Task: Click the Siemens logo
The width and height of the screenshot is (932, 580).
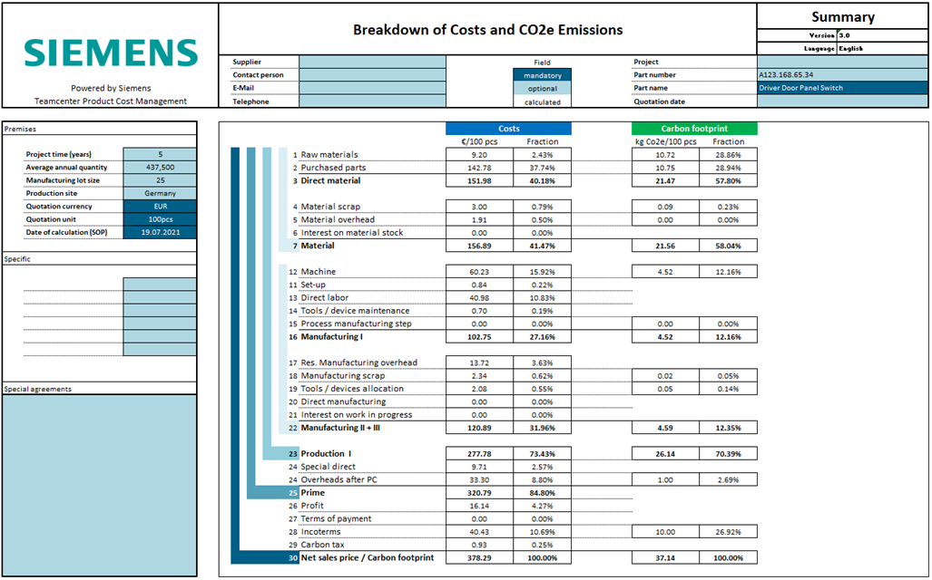Action: click(x=111, y=53)
